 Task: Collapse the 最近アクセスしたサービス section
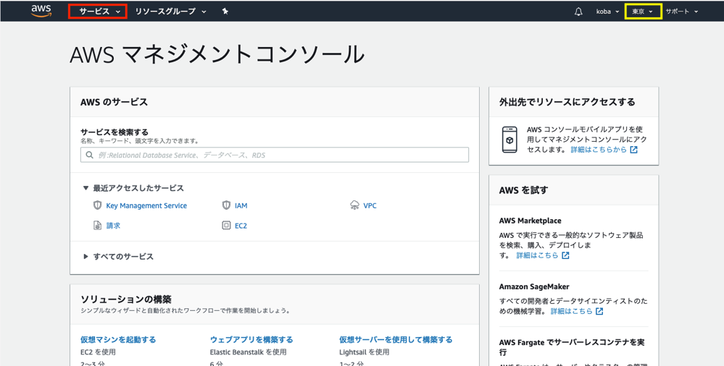[133, 188]
